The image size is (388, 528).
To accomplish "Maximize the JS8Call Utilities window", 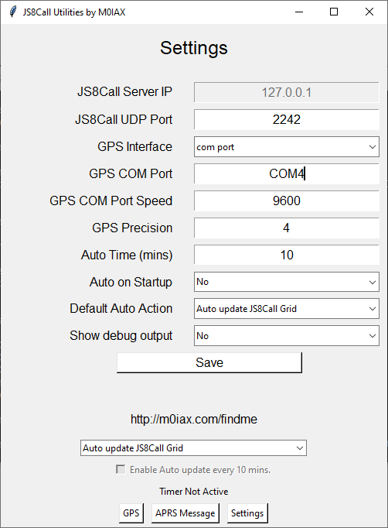I will (x=334, y=12).
